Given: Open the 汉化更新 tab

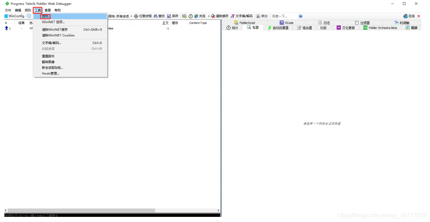Looking at the screenshot, I should click(346, 28).
